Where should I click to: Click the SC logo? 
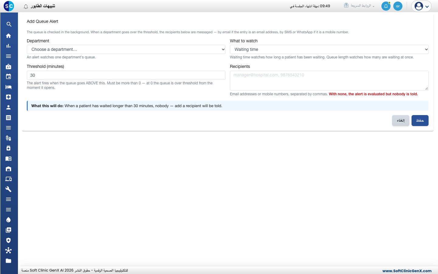point(9,6)
